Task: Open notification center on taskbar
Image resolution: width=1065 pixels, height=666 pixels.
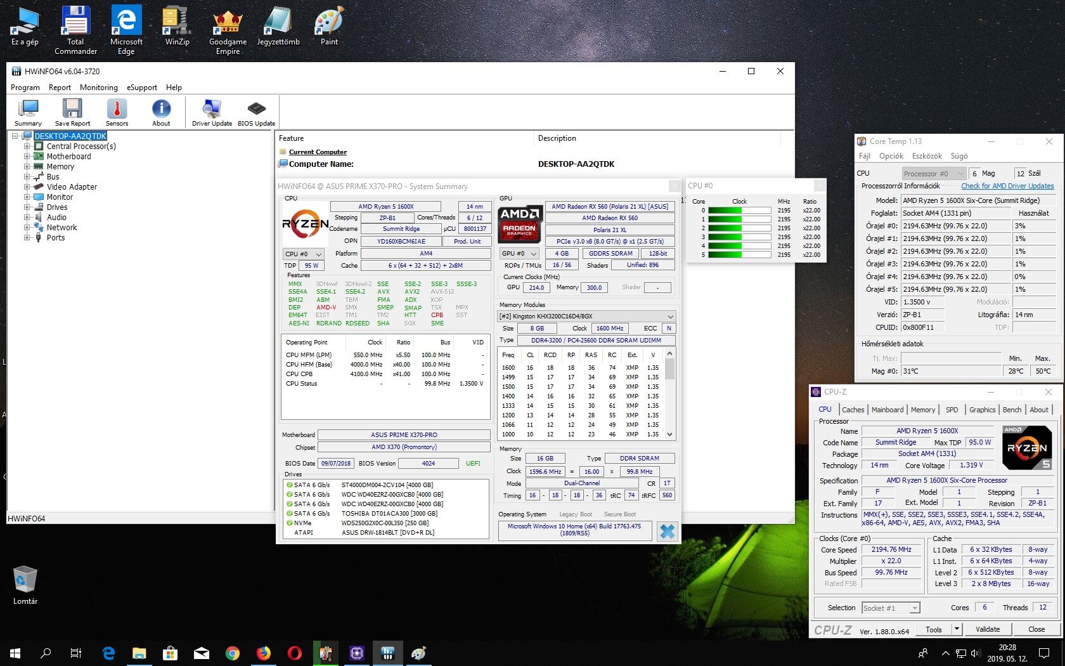Action: 1044,653
